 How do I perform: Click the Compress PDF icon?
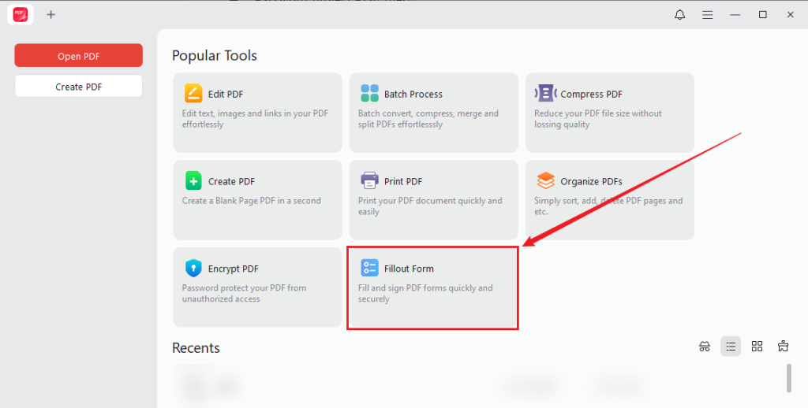(x=546, y=94)
